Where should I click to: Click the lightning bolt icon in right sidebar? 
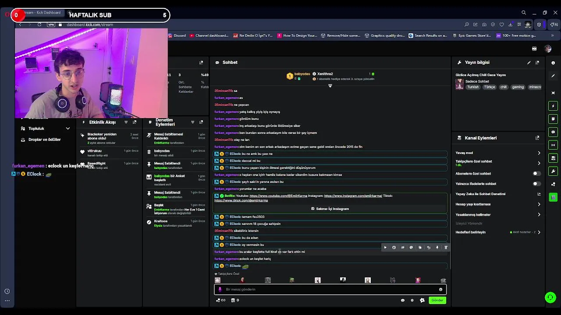[553, 106]
